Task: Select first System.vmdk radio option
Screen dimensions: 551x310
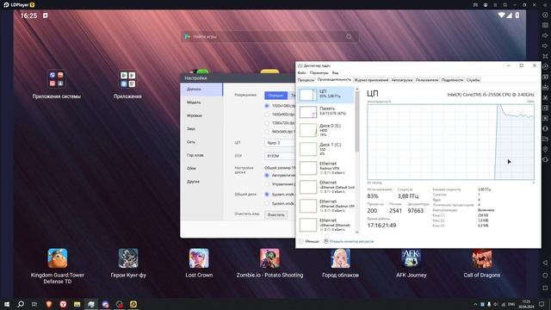Action: (x=267, y=194)
